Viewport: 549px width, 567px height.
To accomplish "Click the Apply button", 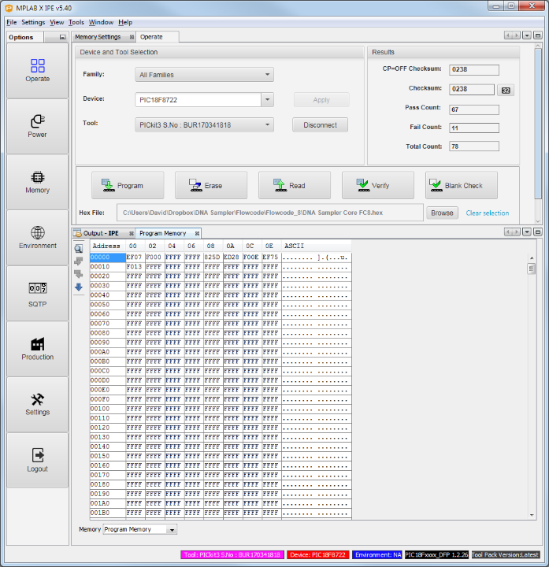I will click(321, 100).
